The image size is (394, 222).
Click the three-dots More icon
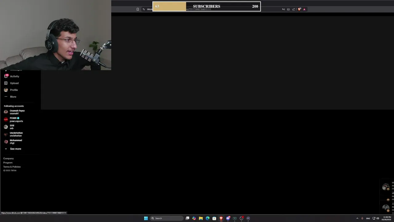tap(6, 97)
